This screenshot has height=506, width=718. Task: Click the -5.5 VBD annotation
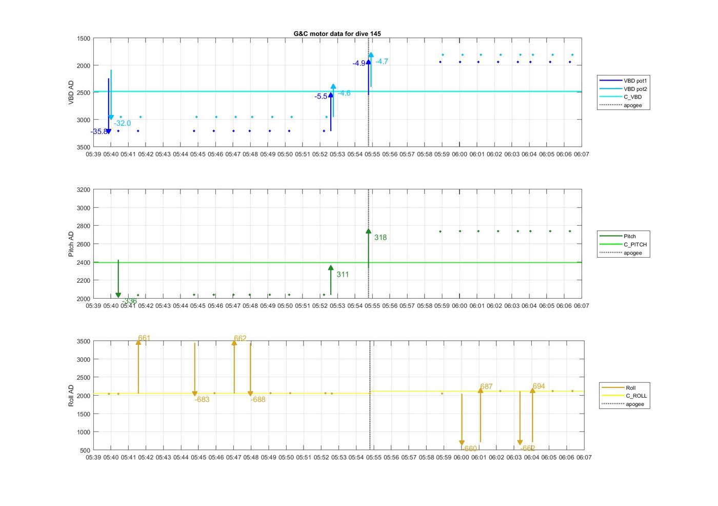[x=321, y=96]
